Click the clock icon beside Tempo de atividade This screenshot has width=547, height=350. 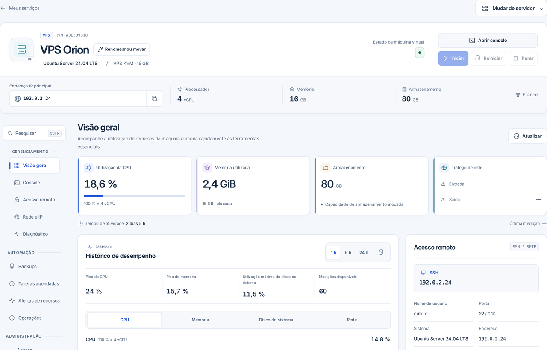click(81, 224)
